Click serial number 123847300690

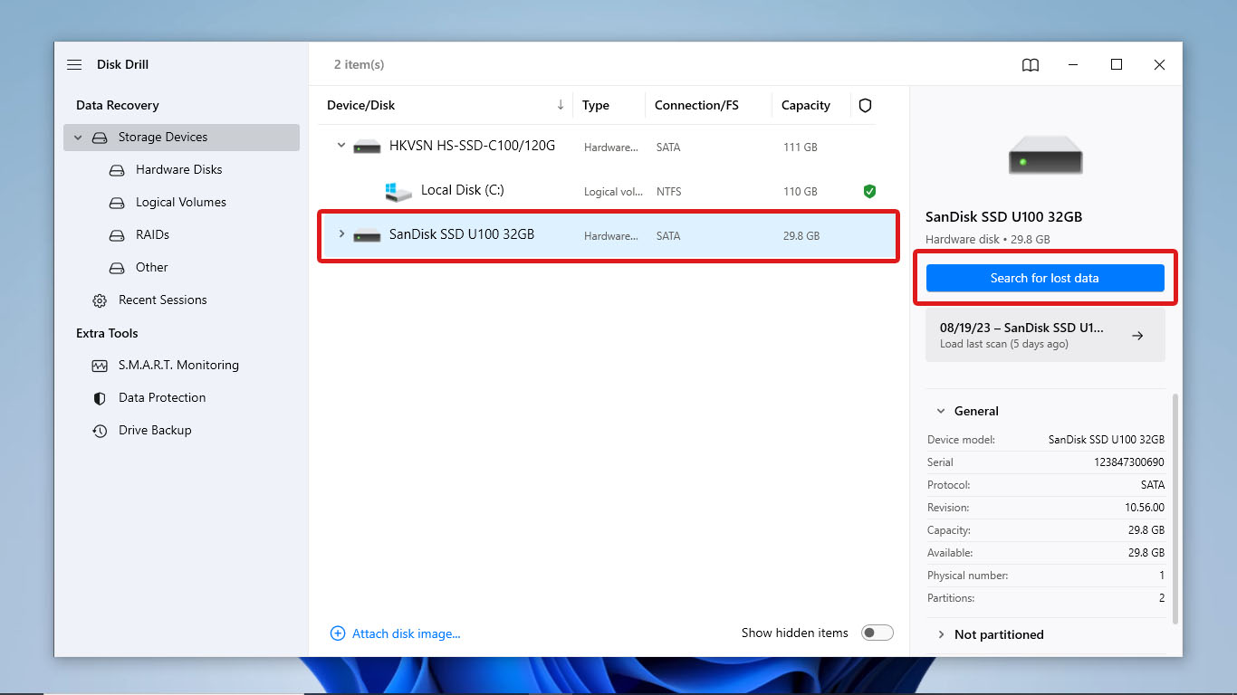click(1129, 462)
